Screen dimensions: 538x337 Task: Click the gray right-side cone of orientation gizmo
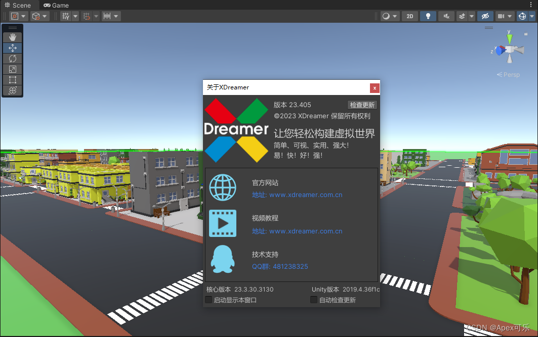[519, 51]
